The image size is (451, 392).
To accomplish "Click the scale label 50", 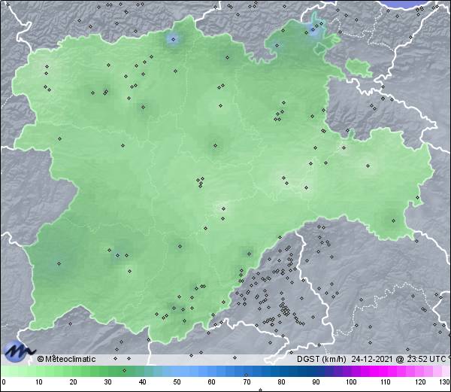I will pos(177,382).
